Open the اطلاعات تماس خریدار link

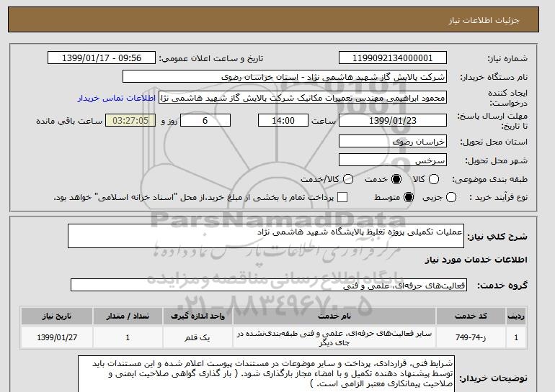(x=117, y=98)
